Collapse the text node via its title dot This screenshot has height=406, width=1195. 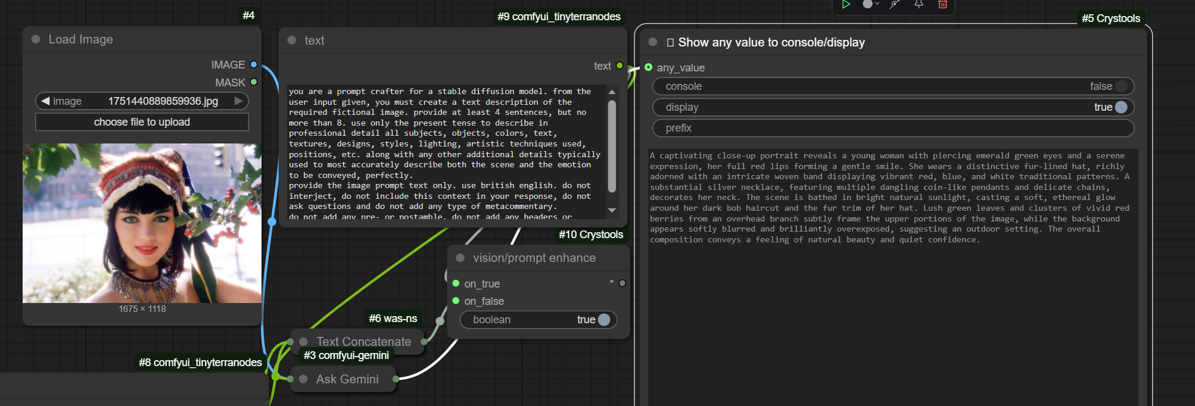292,40
